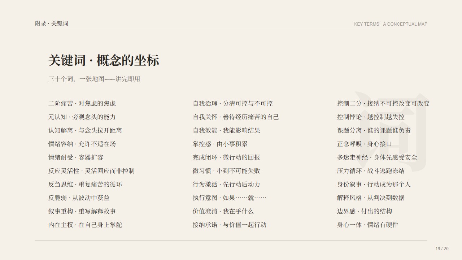Click 完成闭环 · 微行动的回报
This screenshot has height=260, width=462.
[x=226, y=157]
